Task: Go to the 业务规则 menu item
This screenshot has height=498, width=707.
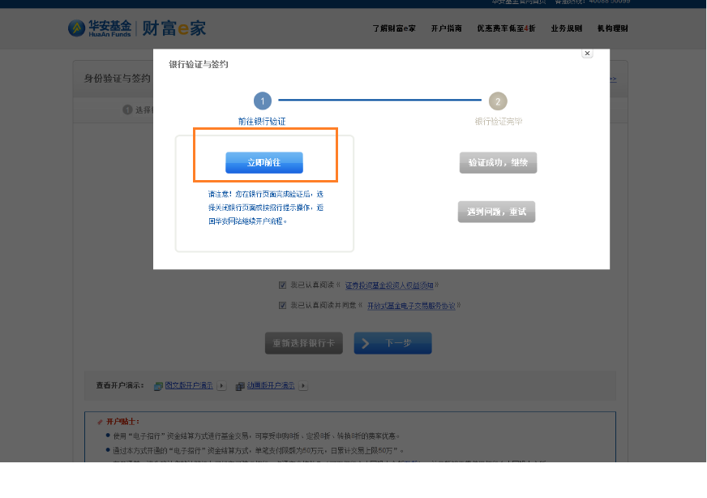Action: (x=566, y=28)
